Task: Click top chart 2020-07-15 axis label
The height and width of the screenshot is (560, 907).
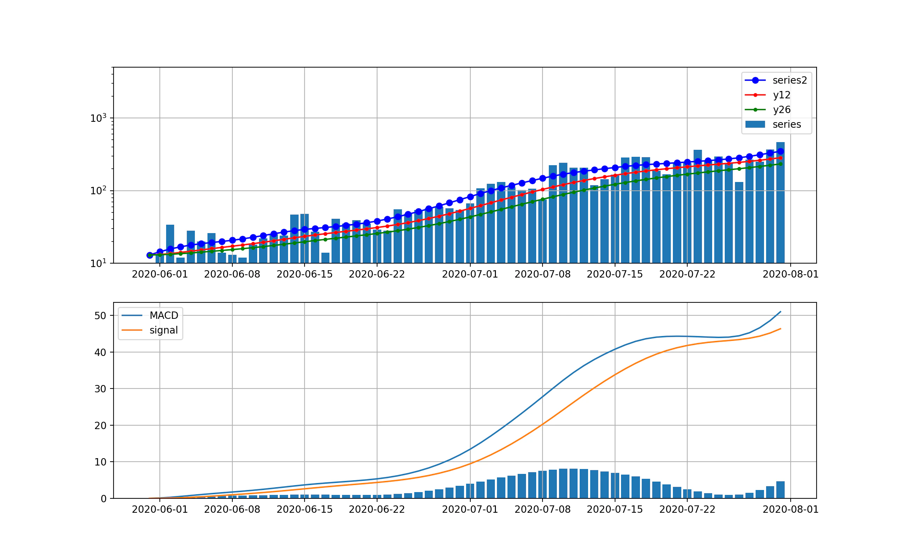Action: coord(615,274)
